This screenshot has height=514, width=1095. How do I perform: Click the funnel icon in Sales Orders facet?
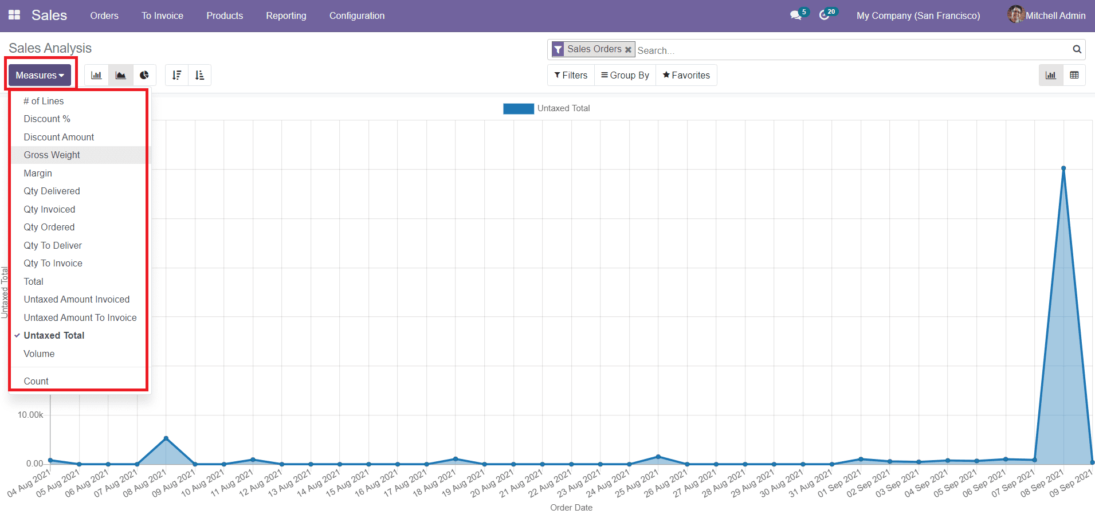(558, 50)
